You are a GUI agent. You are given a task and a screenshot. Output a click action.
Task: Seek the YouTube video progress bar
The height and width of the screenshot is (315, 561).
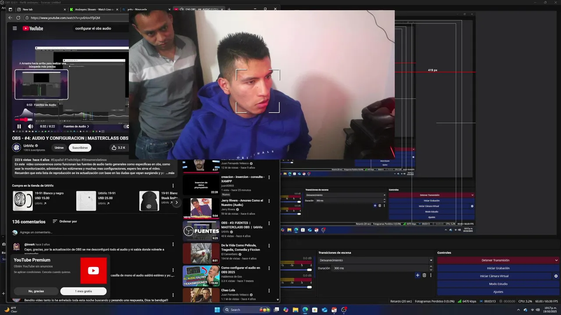pyautogui.click(x=70, y=119)
